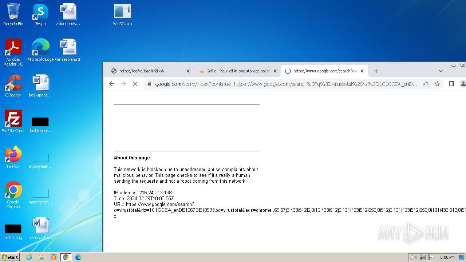Expand the tab search dropdown arrow
This screenshot has height=262, width=466.
point(441,71)
